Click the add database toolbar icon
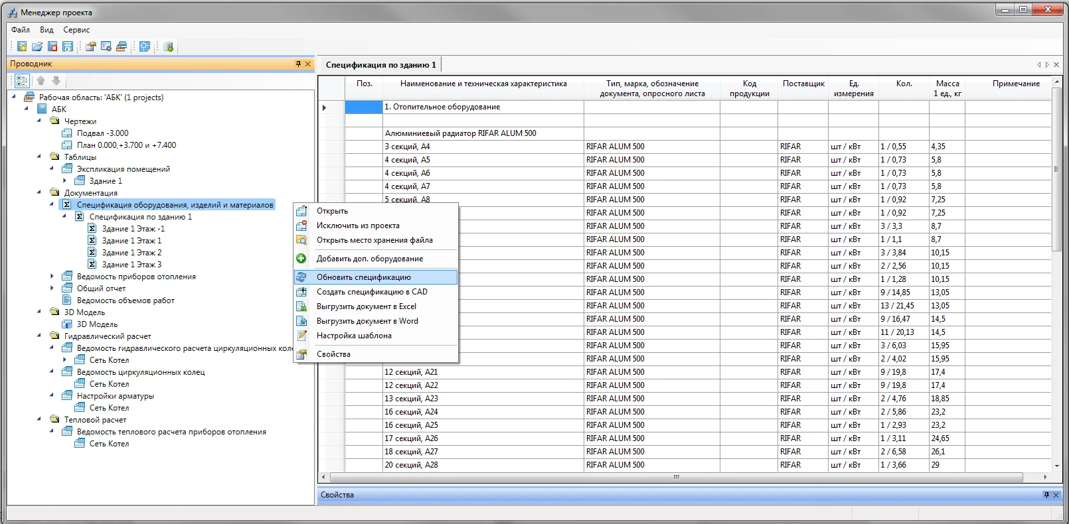This screenshot has width=1069, height=524. coord(168,46)
